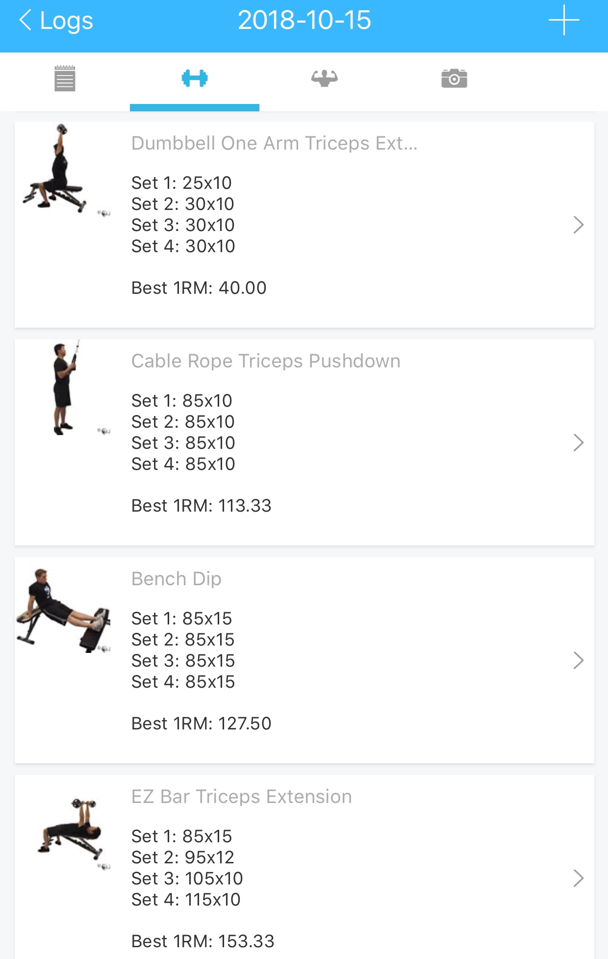Expand Bench Dip details chevron
Image resolution: width=608 pixels, height=959 pixels.
point(579,660)
